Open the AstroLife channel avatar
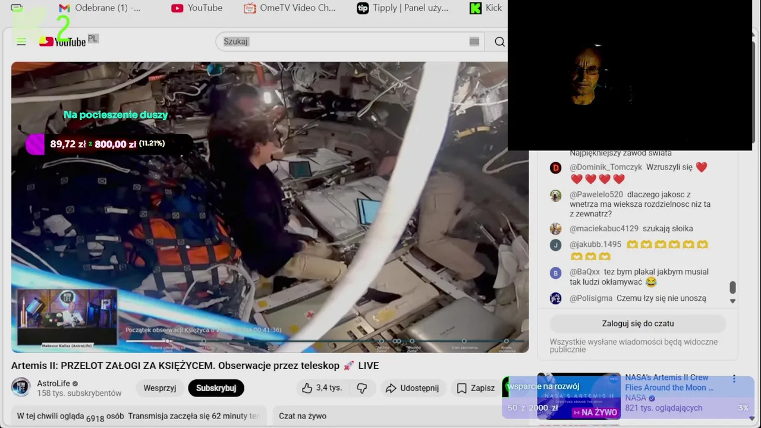 point(21,388)
